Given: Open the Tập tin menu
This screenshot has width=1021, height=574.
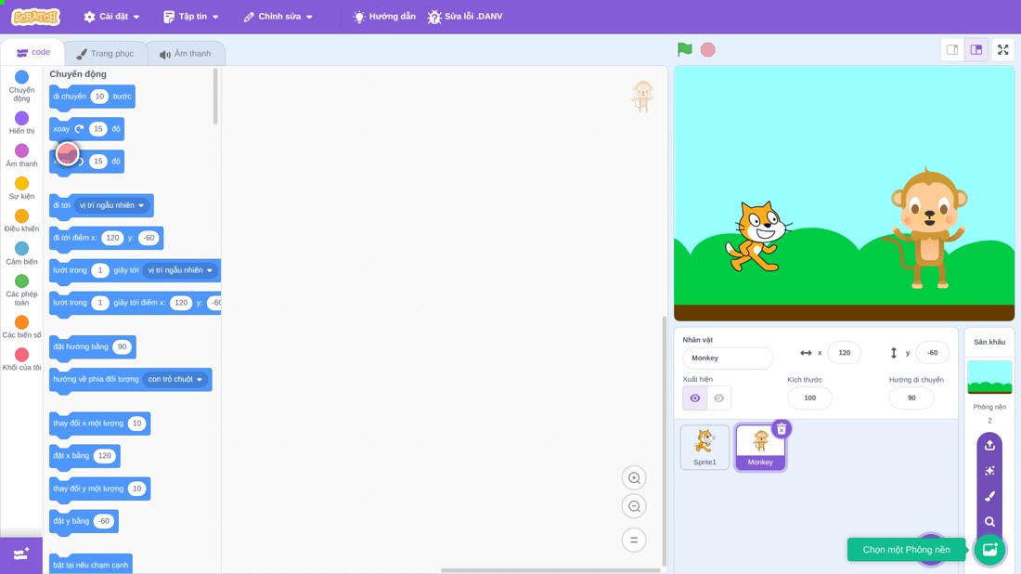Looking at the screenshot, I should [x=191, y=17].
